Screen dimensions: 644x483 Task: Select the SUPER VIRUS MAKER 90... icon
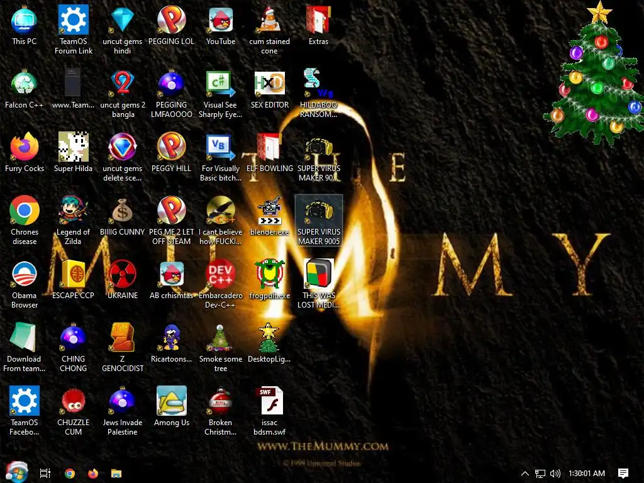tap(318, 157)
